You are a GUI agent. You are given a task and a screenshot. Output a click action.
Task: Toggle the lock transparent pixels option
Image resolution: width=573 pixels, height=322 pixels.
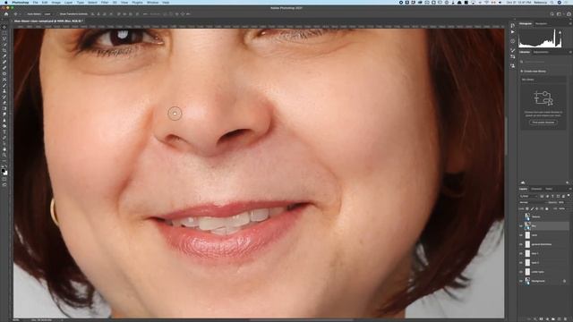(x=527, y=208)
